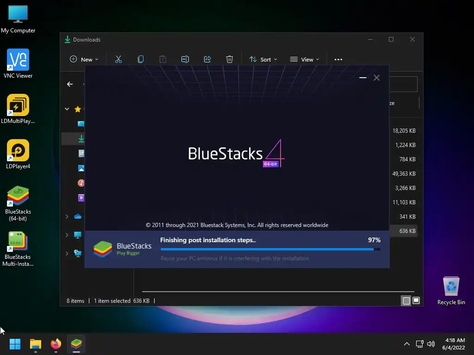Switch to large thumbnails view icon
The image size is (474, 355).
416,300
